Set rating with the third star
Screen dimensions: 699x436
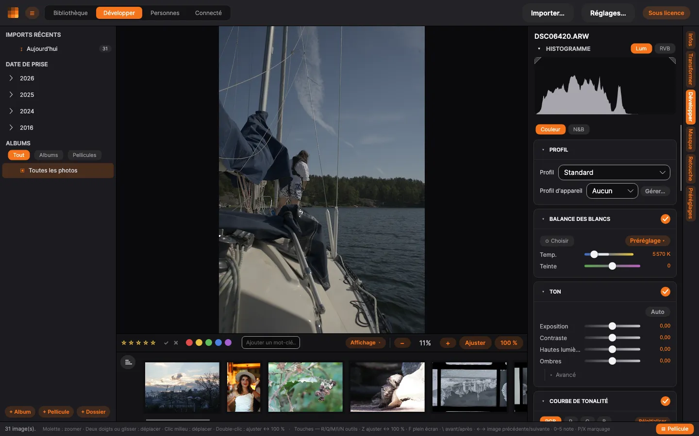coord(138,343)
